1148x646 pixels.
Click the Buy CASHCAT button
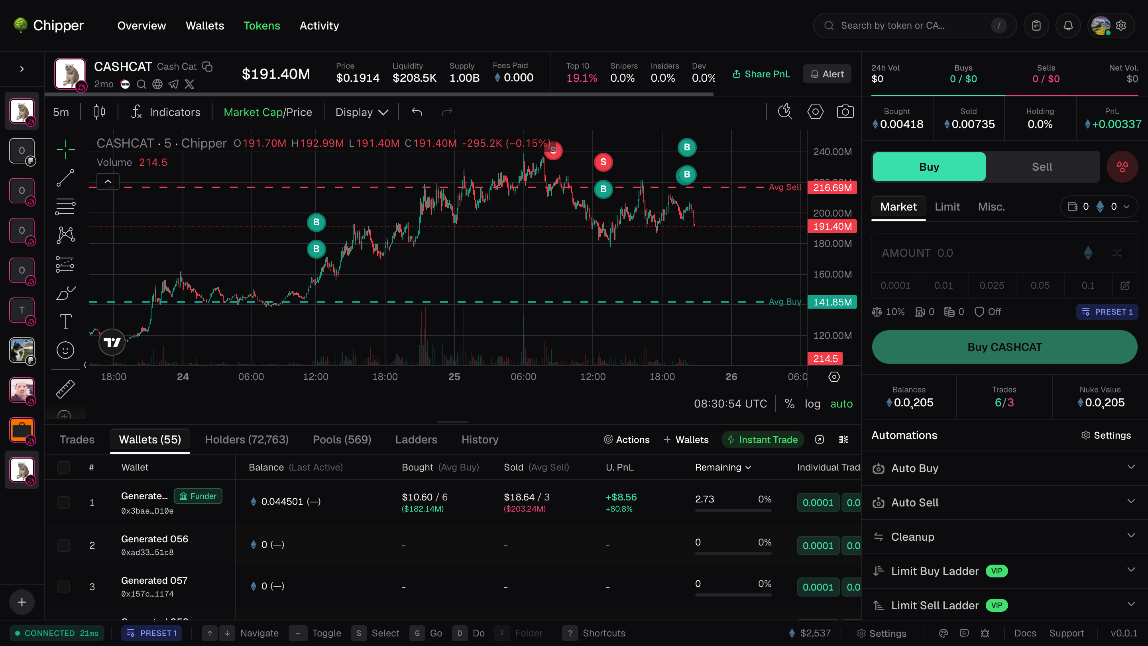1005,347
